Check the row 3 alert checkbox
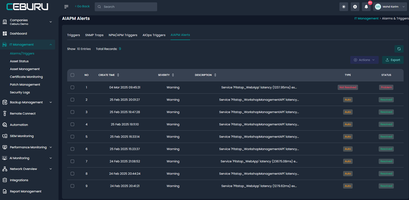 tap(72, 112)
